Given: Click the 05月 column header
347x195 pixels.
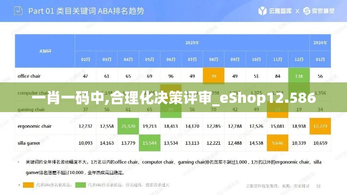Looking at the screenshot, I should point(150,59).
